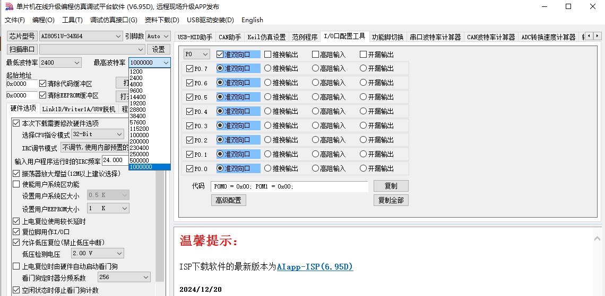Viewport: 605px width, 296px height.
Task: Enable 使能用户系统区功能 checkbox
Action: tap(16, 184)
